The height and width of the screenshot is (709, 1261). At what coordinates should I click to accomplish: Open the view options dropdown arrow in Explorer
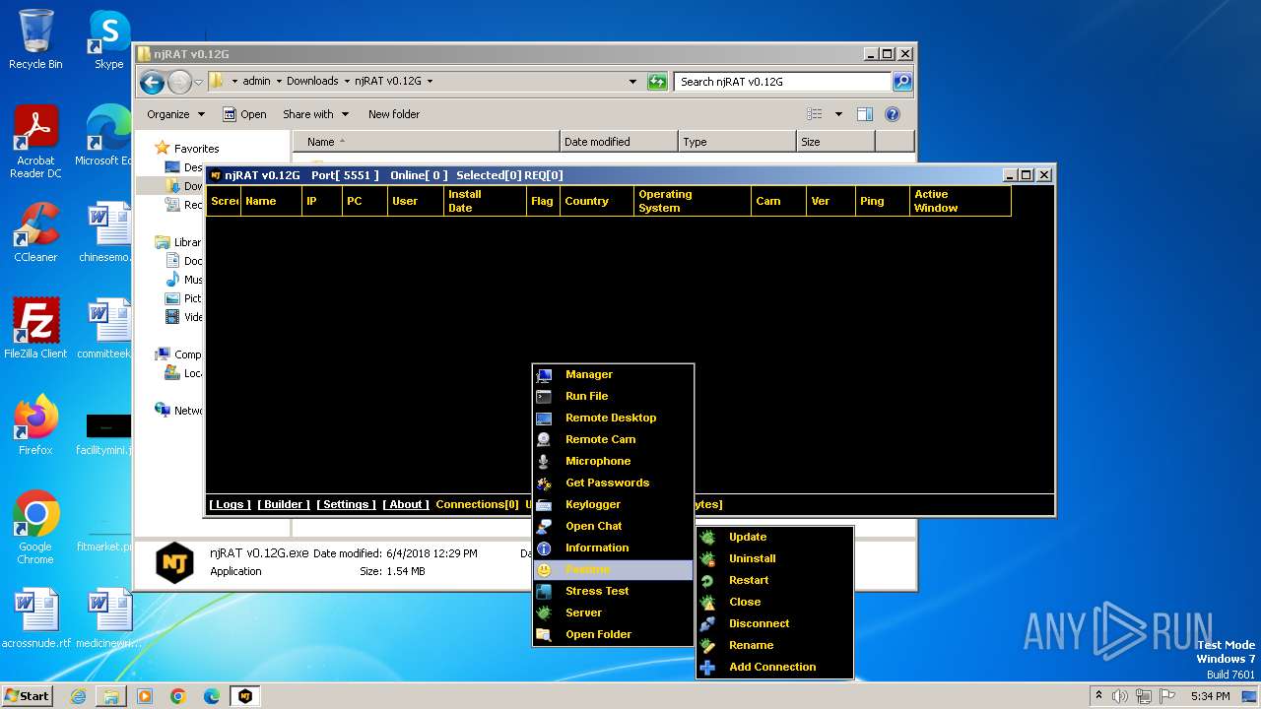(838, 114)
